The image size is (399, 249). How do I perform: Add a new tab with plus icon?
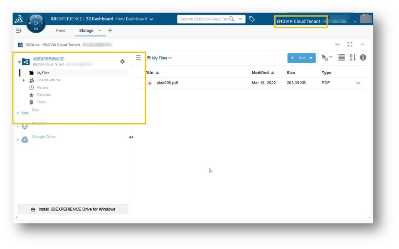tap(110, 30)
